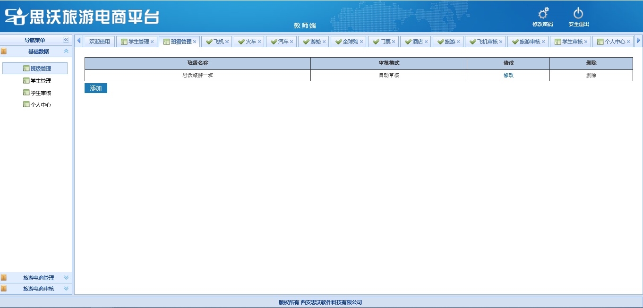Open 学生管理 in the sidebar
Image resolution: width=643 pixels, height=308 pixels.
(x=41, y=81)
